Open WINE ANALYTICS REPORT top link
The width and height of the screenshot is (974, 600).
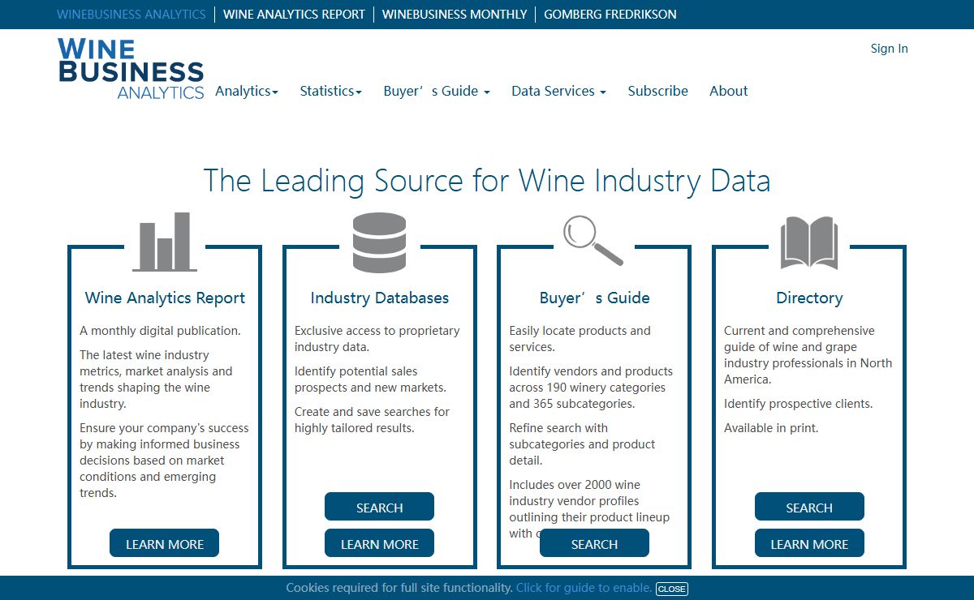[x=294, y=15]
